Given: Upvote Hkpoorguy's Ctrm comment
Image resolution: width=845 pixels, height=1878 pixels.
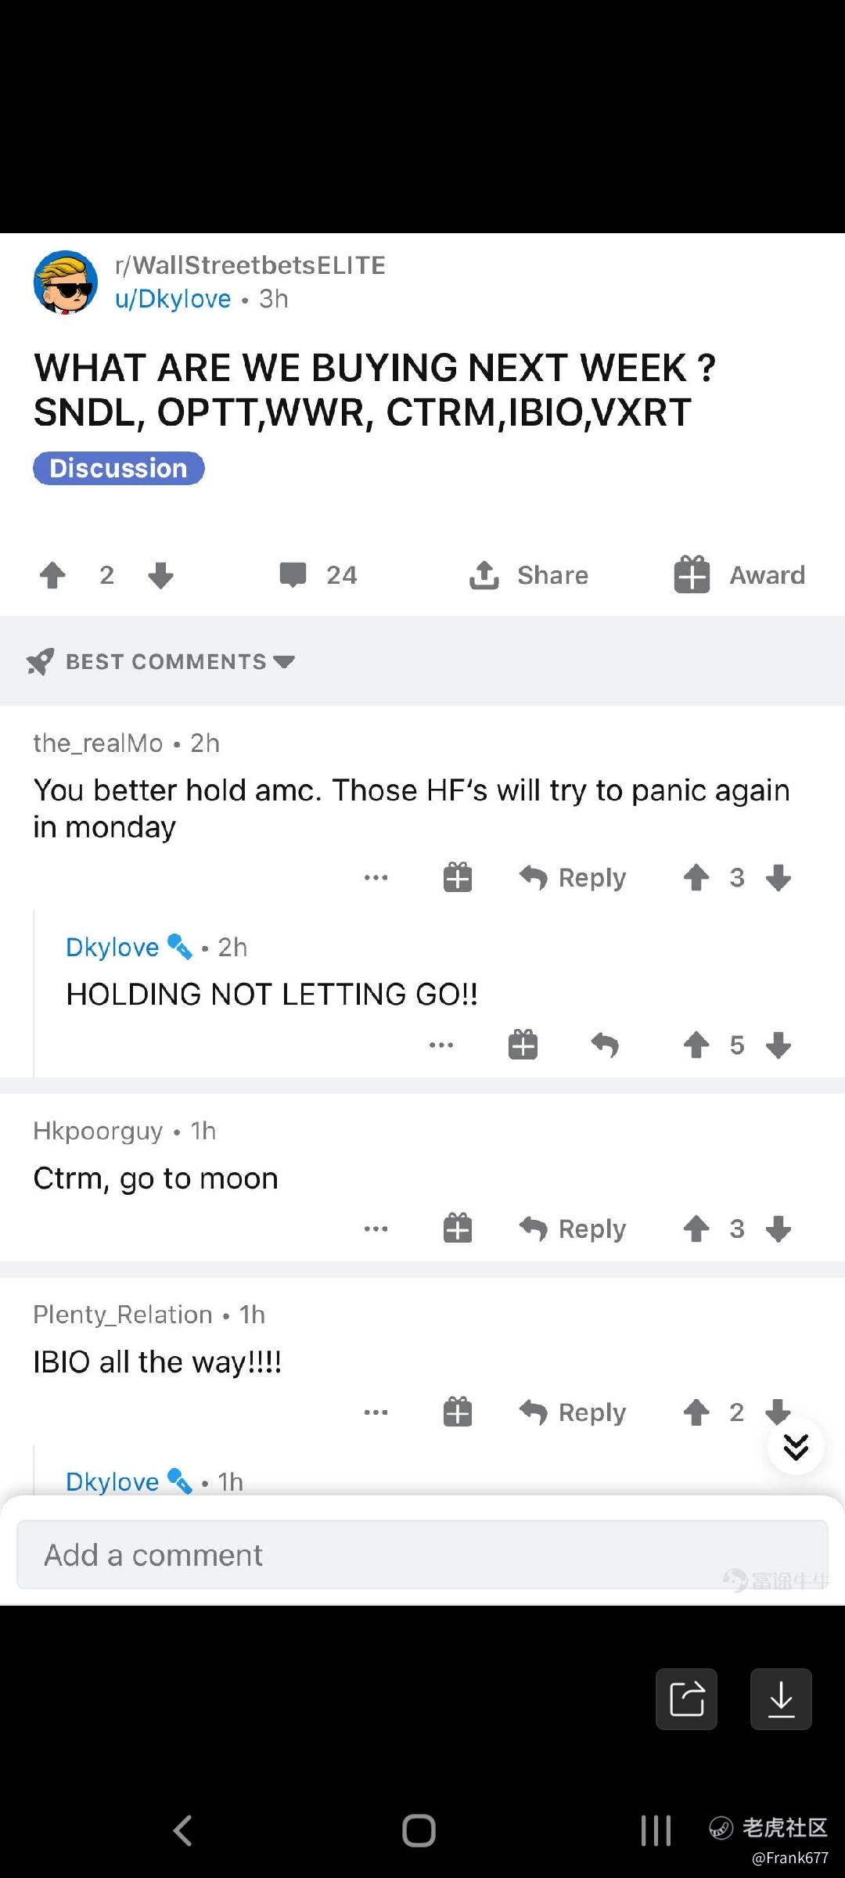Looking at the screenshot, I should click(696, 1229).
